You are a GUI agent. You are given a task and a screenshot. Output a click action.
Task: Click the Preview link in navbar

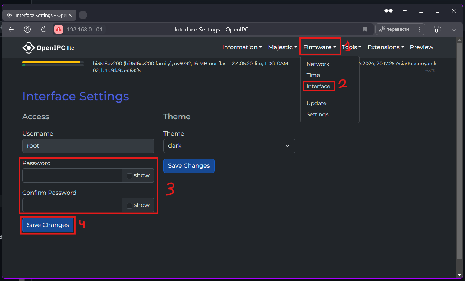(422, 47)
